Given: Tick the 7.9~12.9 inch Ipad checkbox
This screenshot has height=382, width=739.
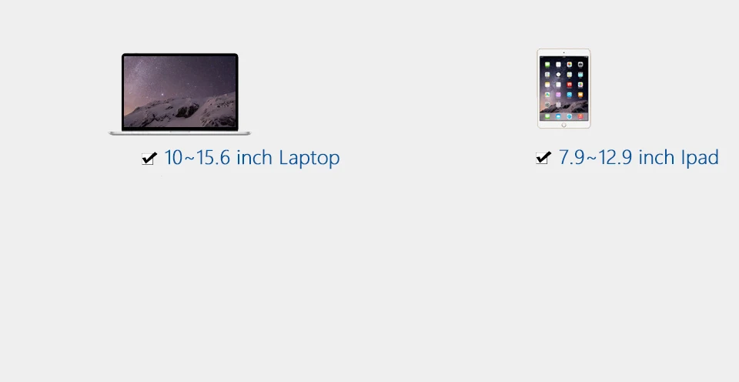Looking at the screenshot, I should (543, 158).
